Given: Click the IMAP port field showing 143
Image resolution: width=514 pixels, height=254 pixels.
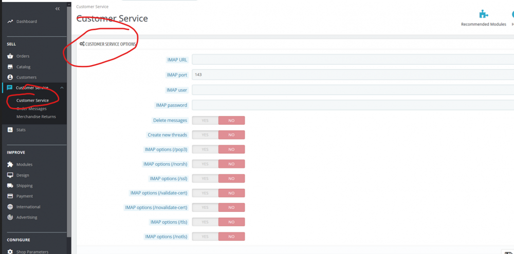Looking at the screenshot, I should tap(353, 74).
